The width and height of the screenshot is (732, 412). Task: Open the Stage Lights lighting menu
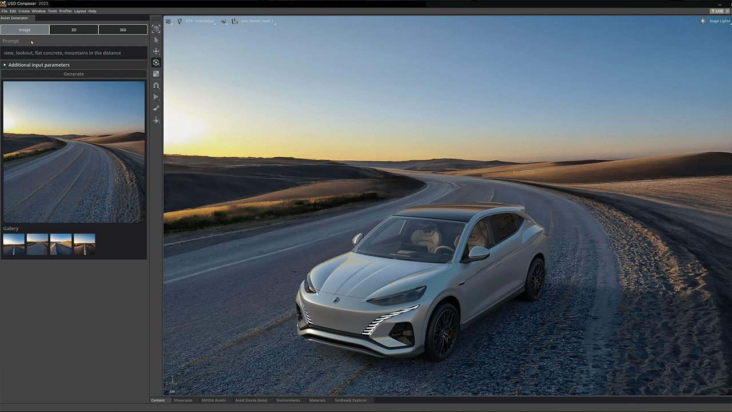point(715,21)
